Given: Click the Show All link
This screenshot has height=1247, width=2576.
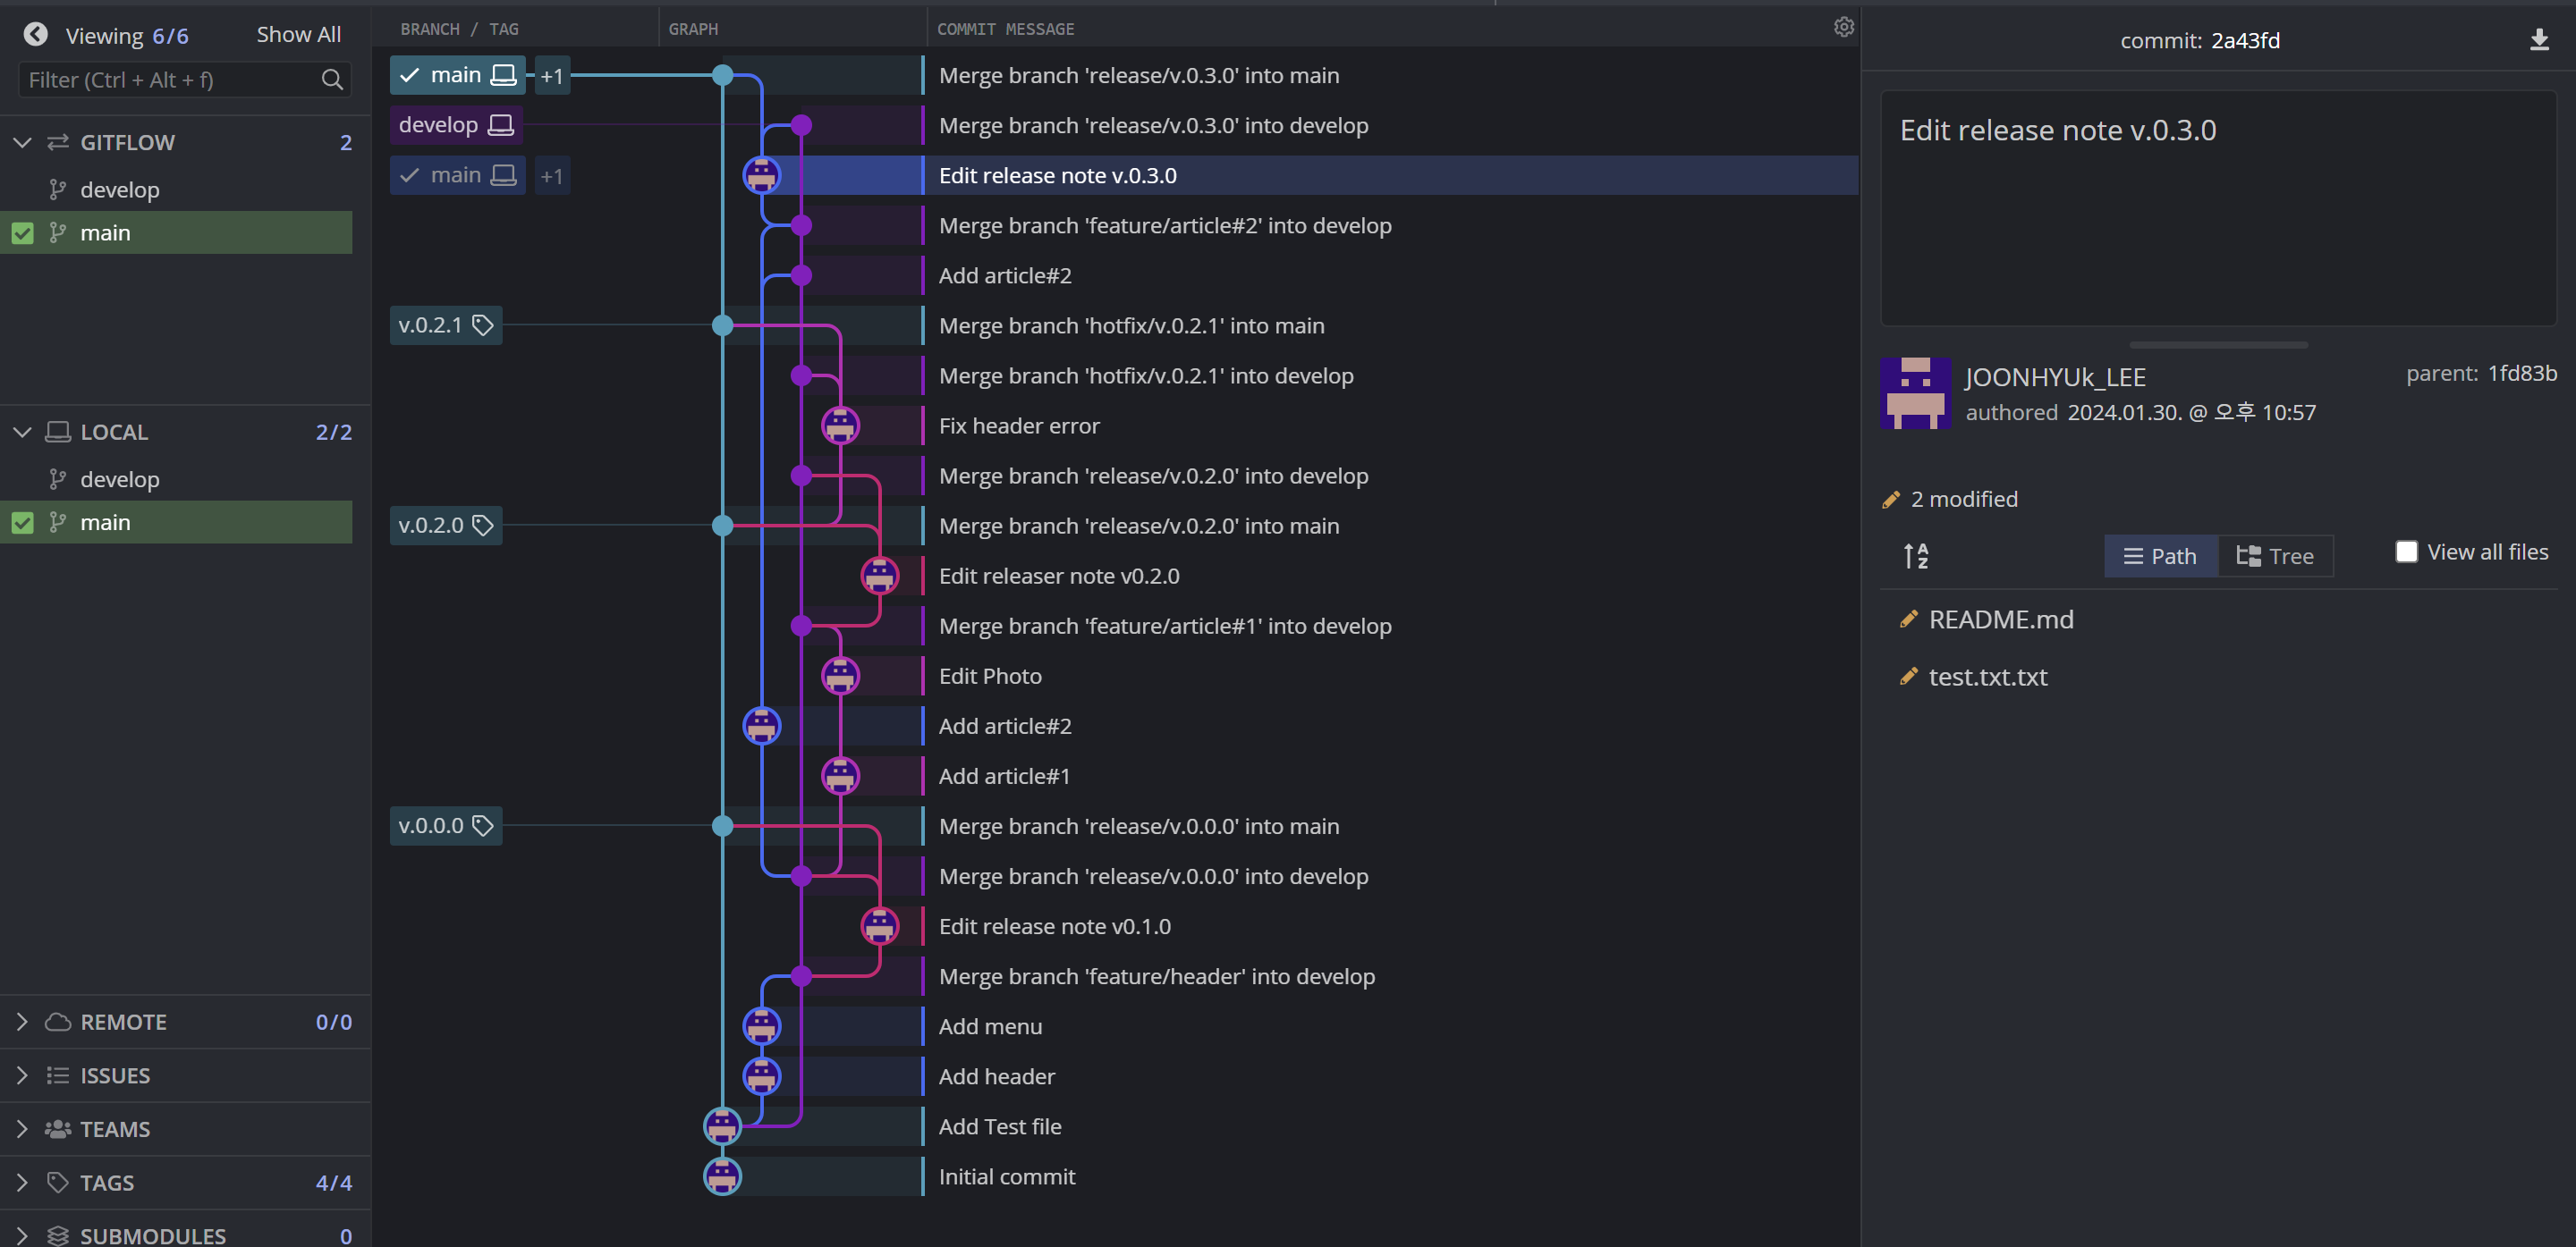Looking at the screenshot, I should [x=298, y=35].
